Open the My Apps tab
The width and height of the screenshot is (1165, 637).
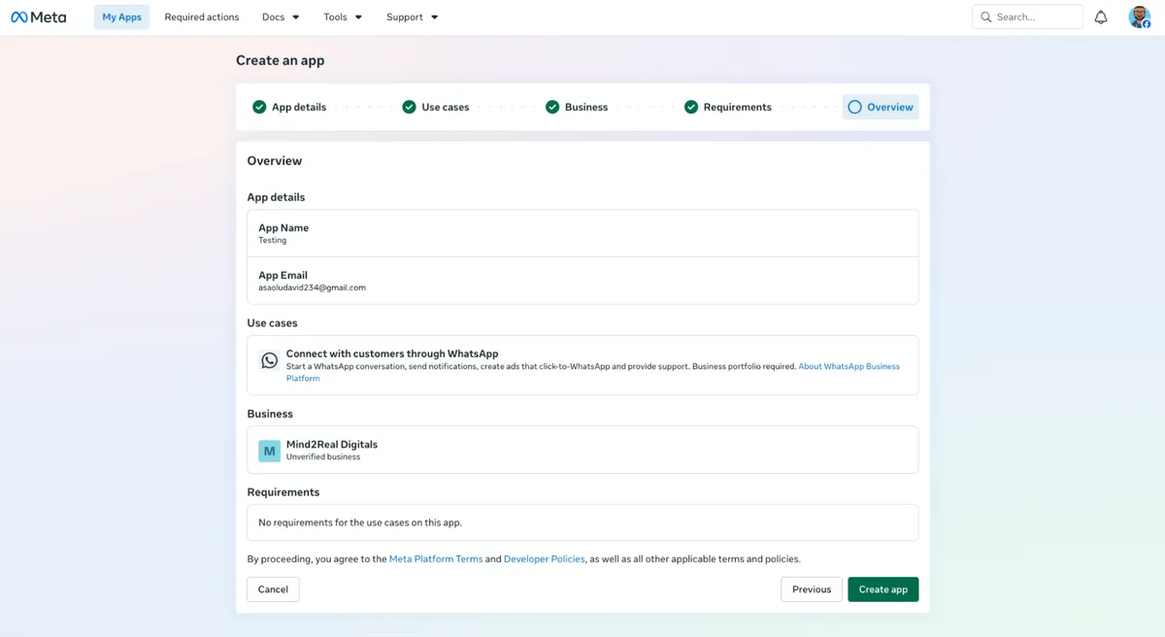click(121, 17)
